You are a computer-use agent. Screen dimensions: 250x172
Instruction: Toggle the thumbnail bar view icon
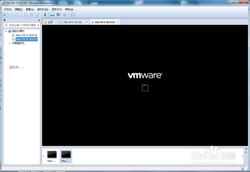click(x=52, y=15)
